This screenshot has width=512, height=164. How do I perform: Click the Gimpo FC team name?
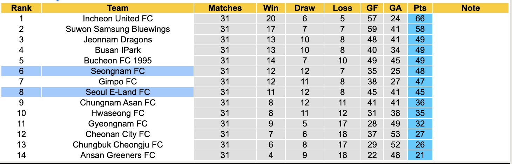coord(117,82)
